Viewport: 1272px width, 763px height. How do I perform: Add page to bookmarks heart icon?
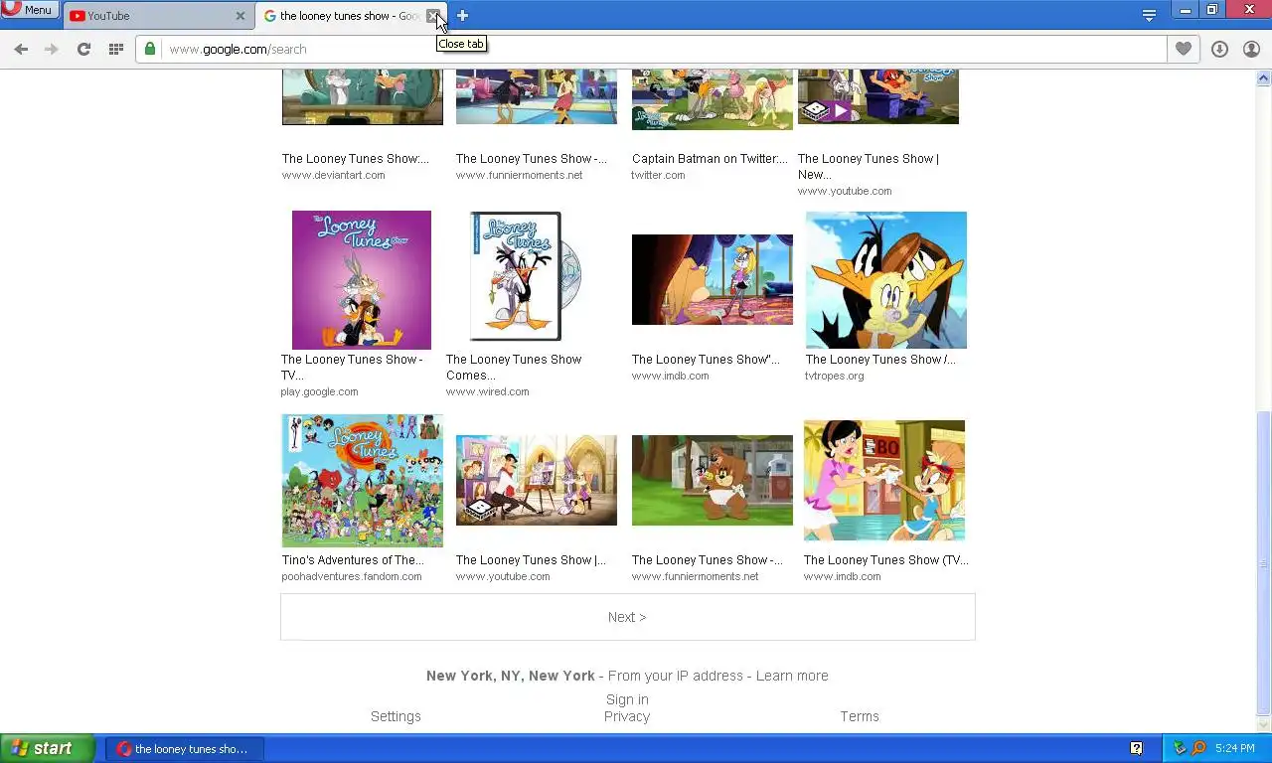coord(1183,49)
